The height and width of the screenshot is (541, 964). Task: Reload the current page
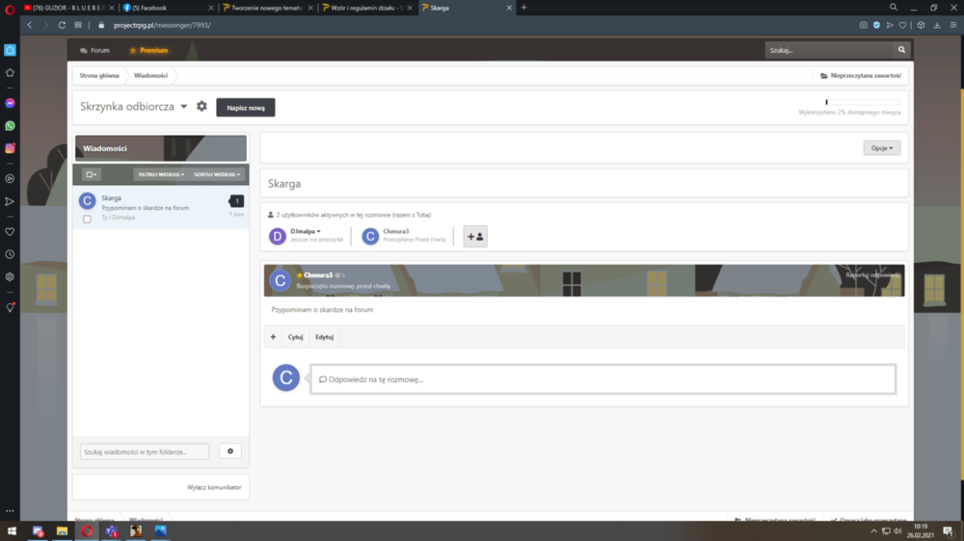tap(62, 25)
